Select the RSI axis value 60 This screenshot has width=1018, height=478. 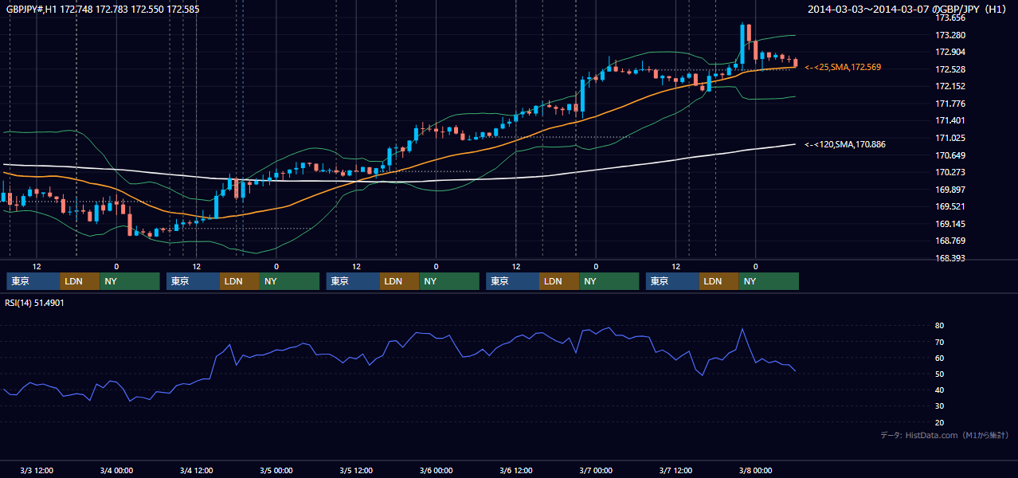939,358
